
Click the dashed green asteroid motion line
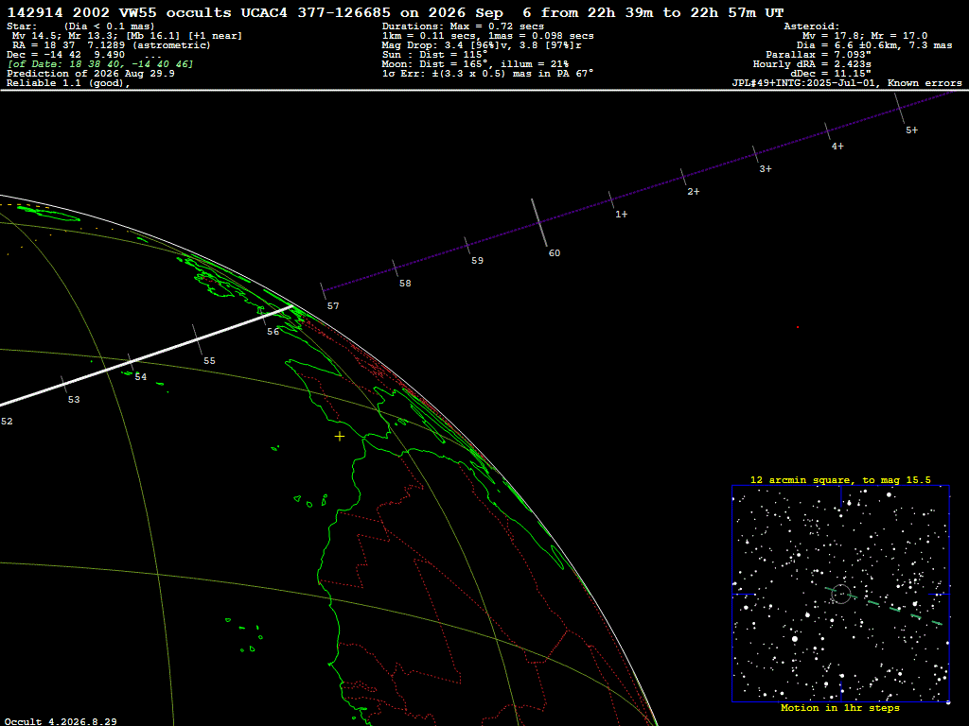tap(885, 606)
